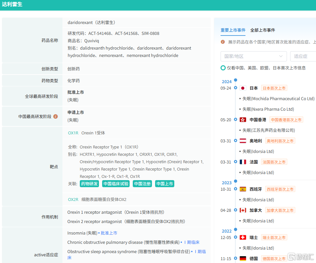Select the 2024 year timeline marker

[235, 80]
